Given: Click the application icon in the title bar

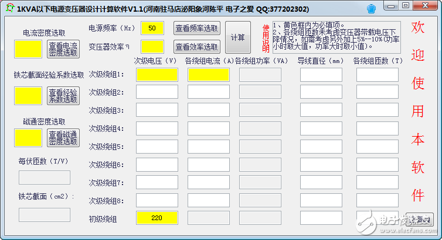Looking at the screenshot, I should (9, 8).
